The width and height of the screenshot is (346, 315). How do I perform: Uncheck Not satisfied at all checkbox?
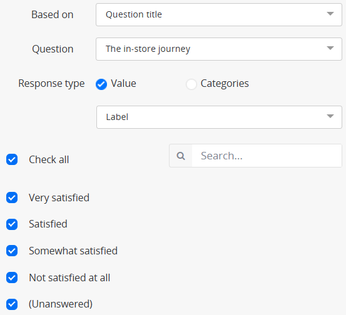click(x=12, y=277)
